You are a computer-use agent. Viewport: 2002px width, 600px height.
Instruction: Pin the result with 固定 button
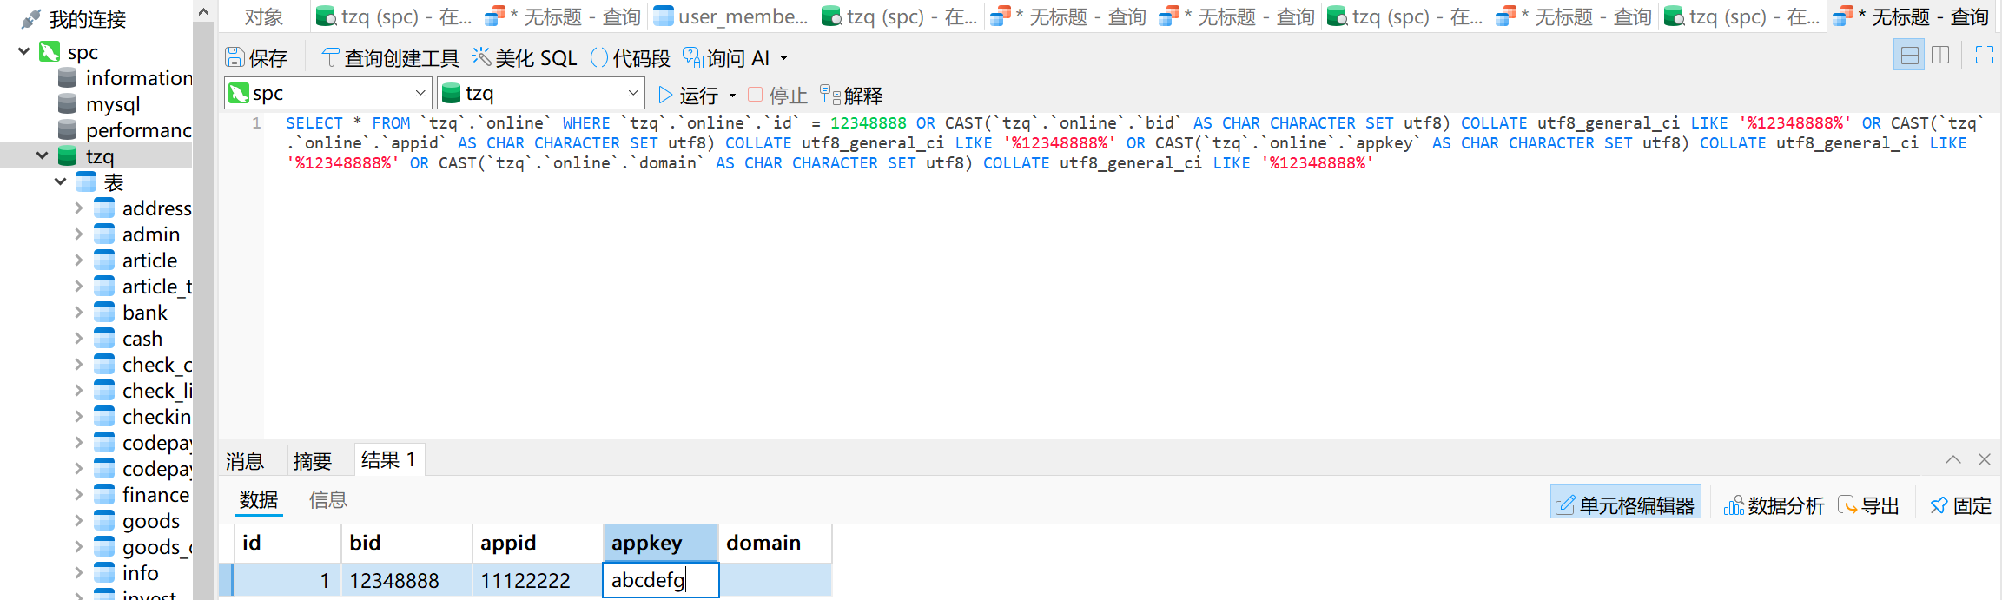pos(1960,505)
